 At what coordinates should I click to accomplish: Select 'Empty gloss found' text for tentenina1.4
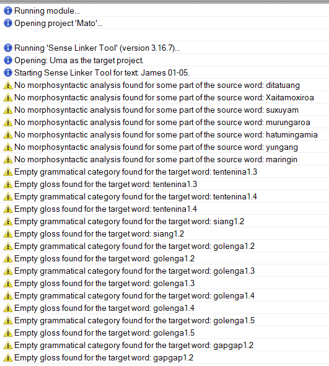[105, 209]
